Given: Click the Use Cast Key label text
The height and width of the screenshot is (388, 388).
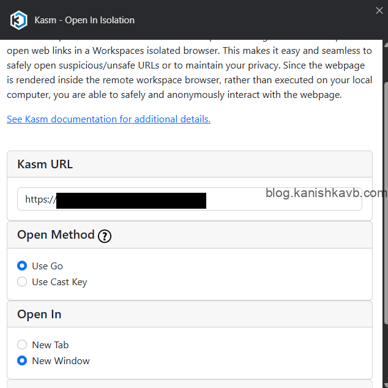Looking at the screenshot, I should pyautogui.click(x=59, y=282).
